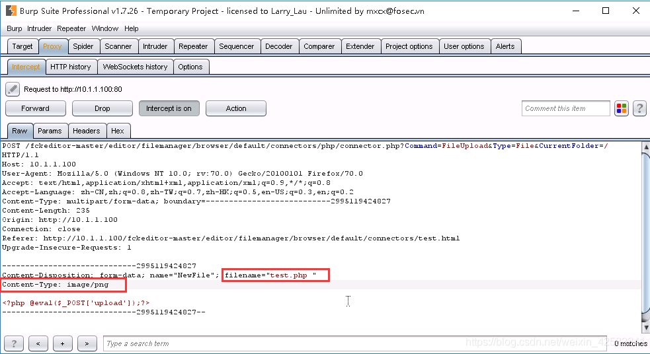
Task: Click the scrollbar up arrow in request editor
Action: [x=646, y=147]
